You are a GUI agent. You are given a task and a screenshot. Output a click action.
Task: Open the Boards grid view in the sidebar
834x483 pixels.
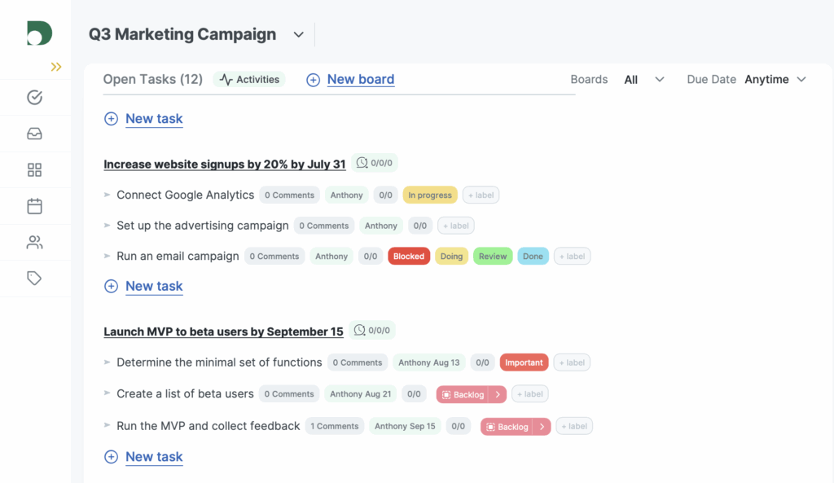tap(34, 169)
